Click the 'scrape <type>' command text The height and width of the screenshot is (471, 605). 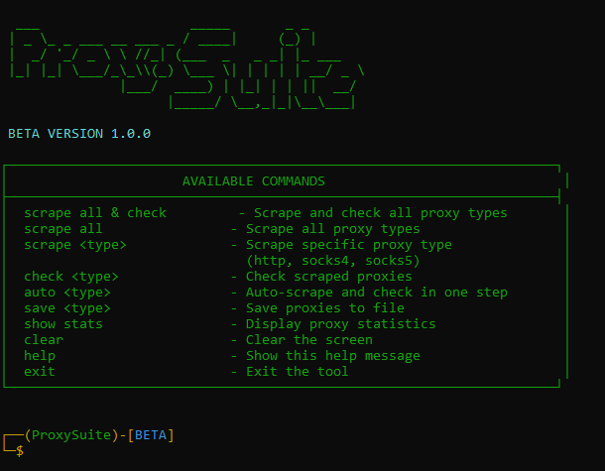(x=75, y=245)
